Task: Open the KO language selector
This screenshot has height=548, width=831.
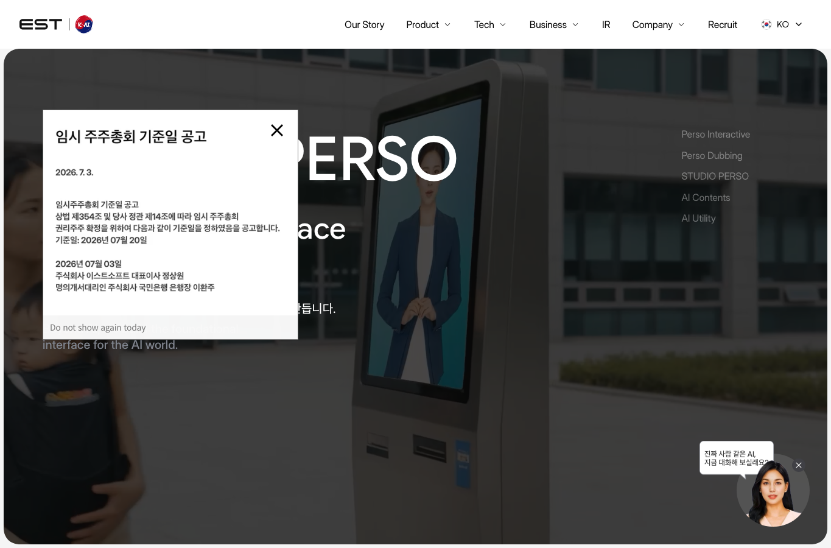Action: (782, 24)
